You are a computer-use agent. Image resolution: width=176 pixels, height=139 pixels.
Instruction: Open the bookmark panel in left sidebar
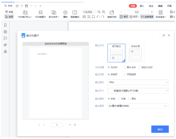pyautogui.click(x=5, y=25)
